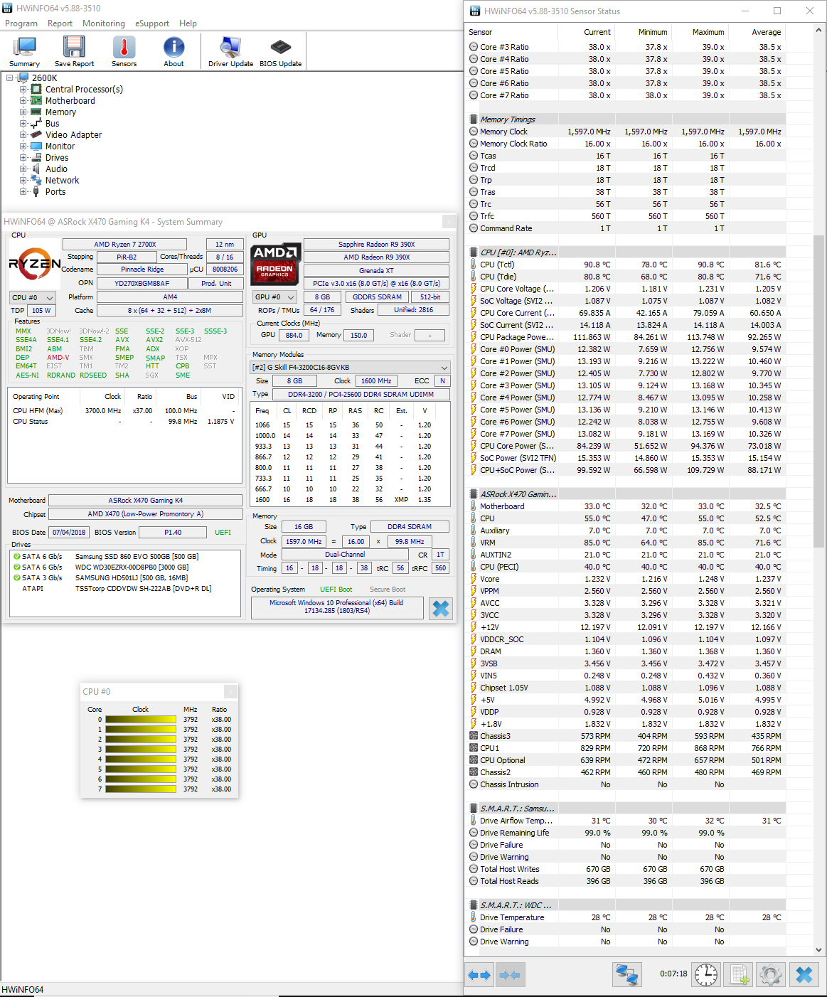This screenshot has width=827, height=997.
Task: Click the Average column header
Action: [757, 32]
